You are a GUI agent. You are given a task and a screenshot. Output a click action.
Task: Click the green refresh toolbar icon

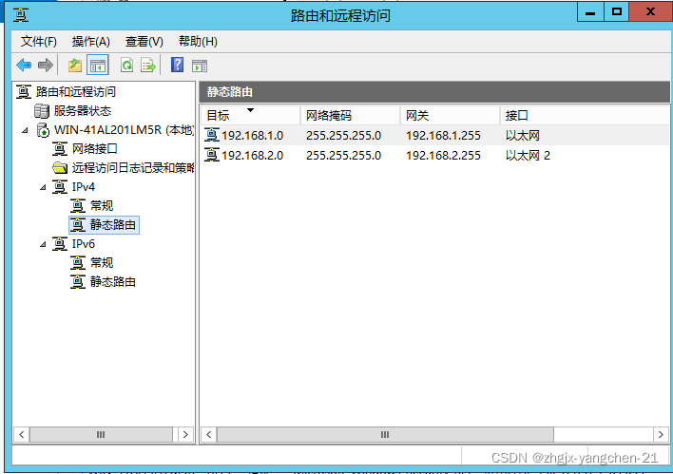126,66
